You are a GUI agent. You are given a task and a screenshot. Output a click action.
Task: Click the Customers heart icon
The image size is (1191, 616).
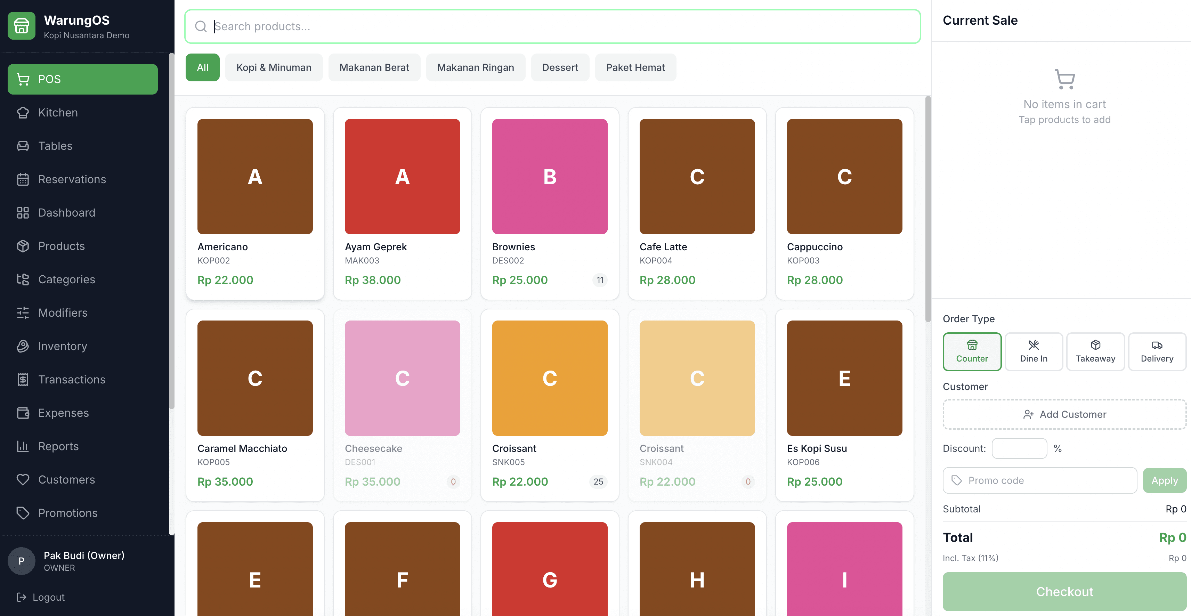(x=23, y=480)
